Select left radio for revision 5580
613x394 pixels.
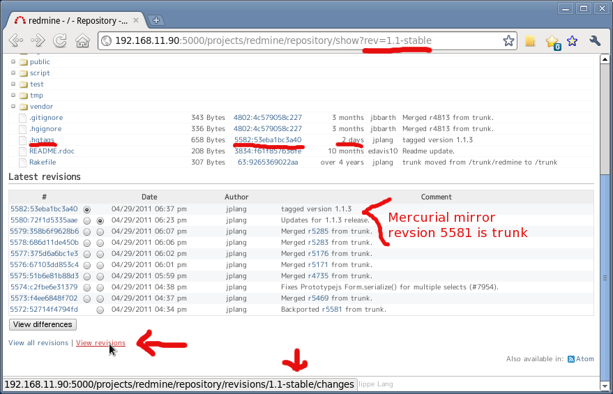pyautogui.click(x=86, y=221)
